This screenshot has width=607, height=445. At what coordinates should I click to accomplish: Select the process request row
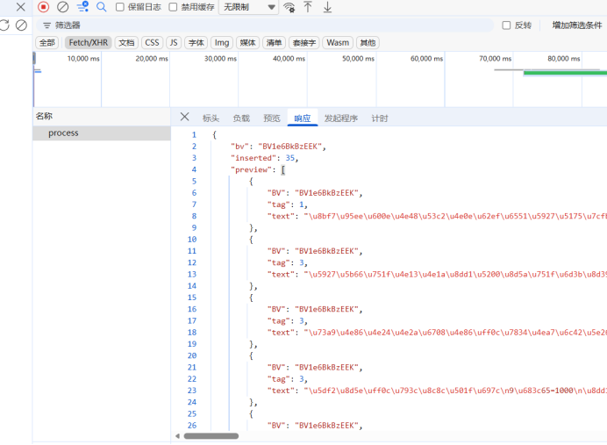[102, 133]
